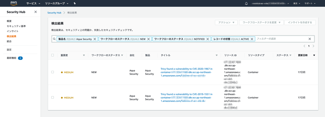Open the account name dropdown in top bar
Screen dimensions: 325x117
pos(270,4)
